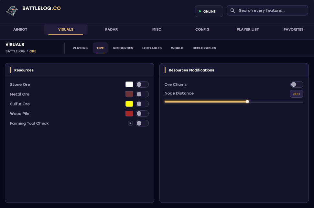Enable the Stone Ore toggle
Screen dimensions: 314x208
click(142, 84)
